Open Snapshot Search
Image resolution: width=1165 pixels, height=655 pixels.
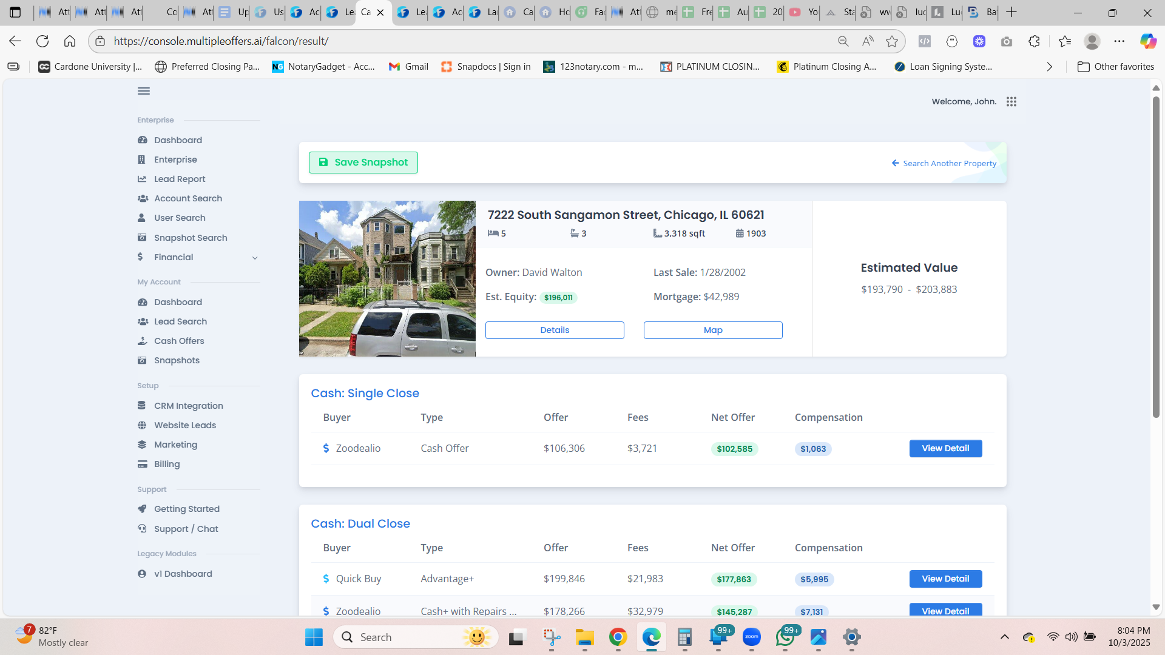click(191, 237)
